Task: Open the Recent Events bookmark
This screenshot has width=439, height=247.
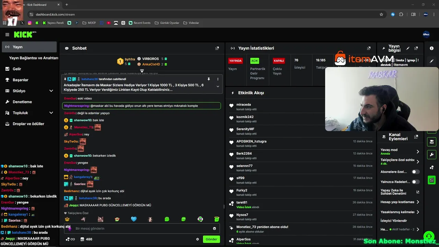Action: [140, 23]
